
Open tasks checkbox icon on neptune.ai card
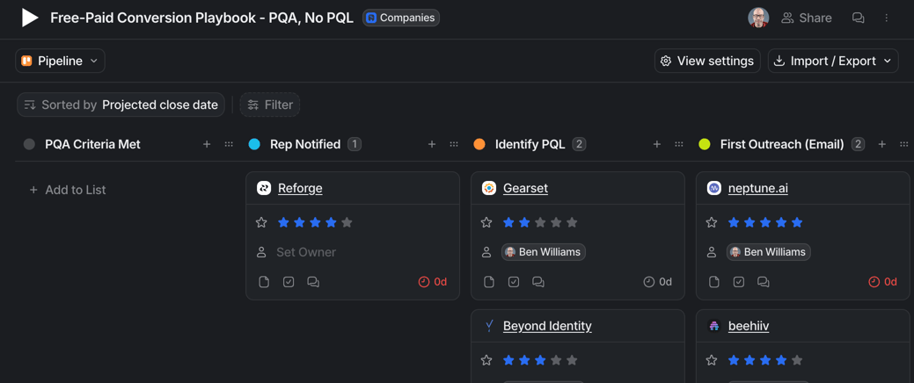(x=739, y=282)
